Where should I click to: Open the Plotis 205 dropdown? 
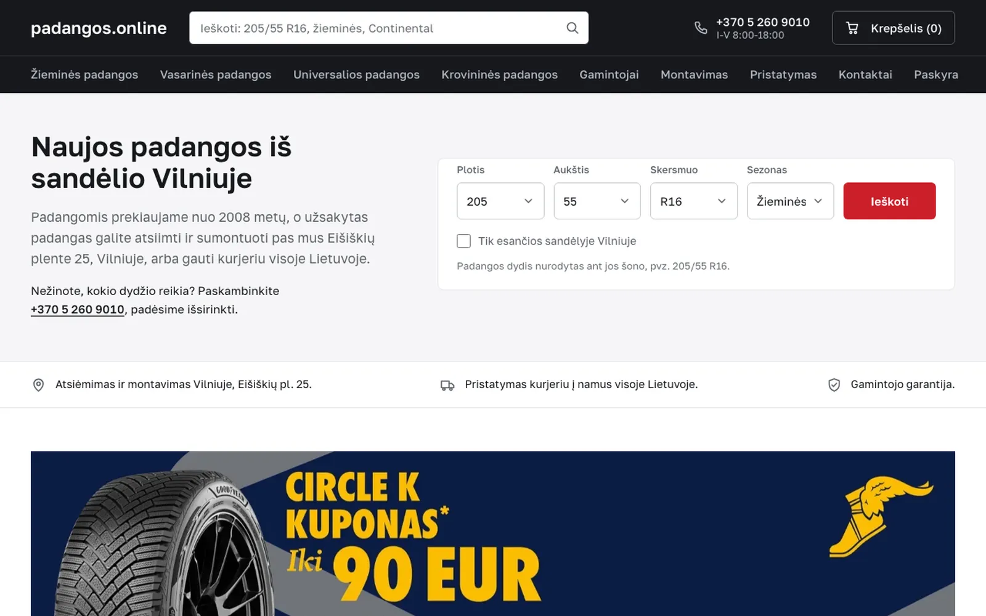point(500,201)
